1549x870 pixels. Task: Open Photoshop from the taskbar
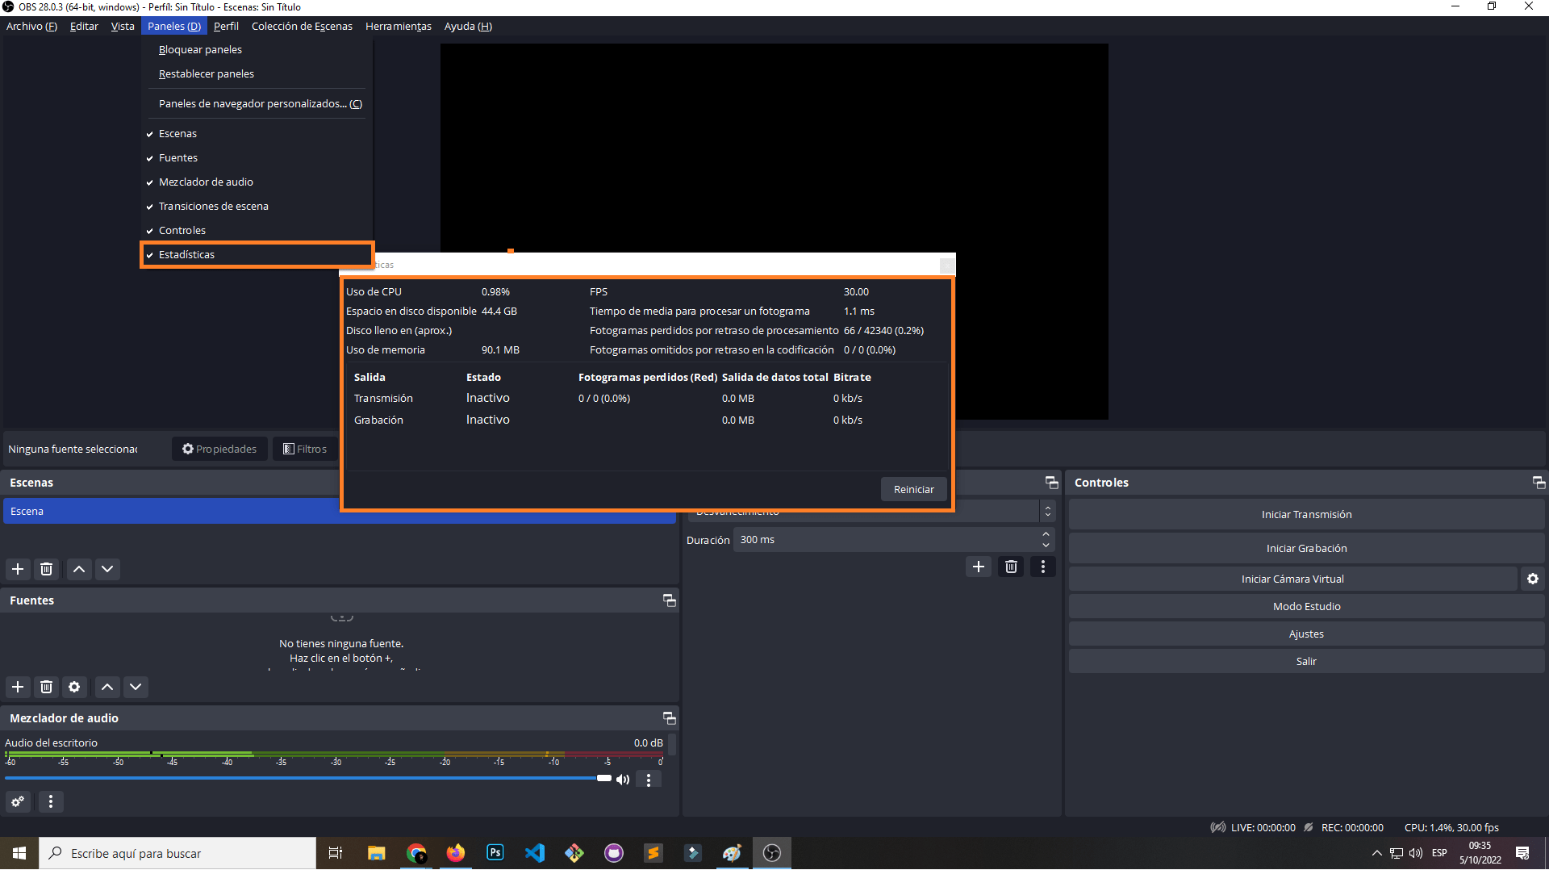coord(495,852)
